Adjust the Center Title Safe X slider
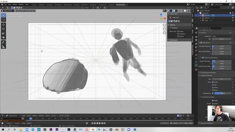The image size is (235, 132). 222,61
